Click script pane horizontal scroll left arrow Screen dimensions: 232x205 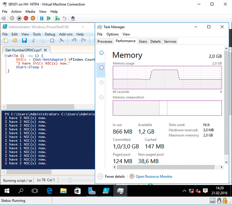point(4,107)
